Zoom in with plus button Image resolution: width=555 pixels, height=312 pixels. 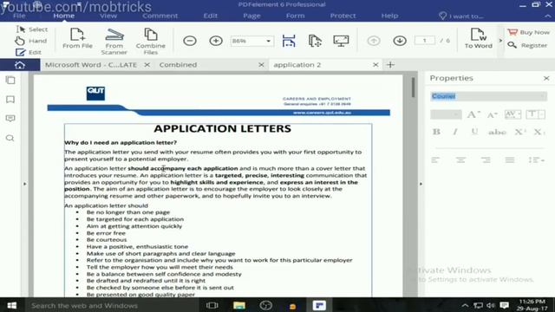216,41
